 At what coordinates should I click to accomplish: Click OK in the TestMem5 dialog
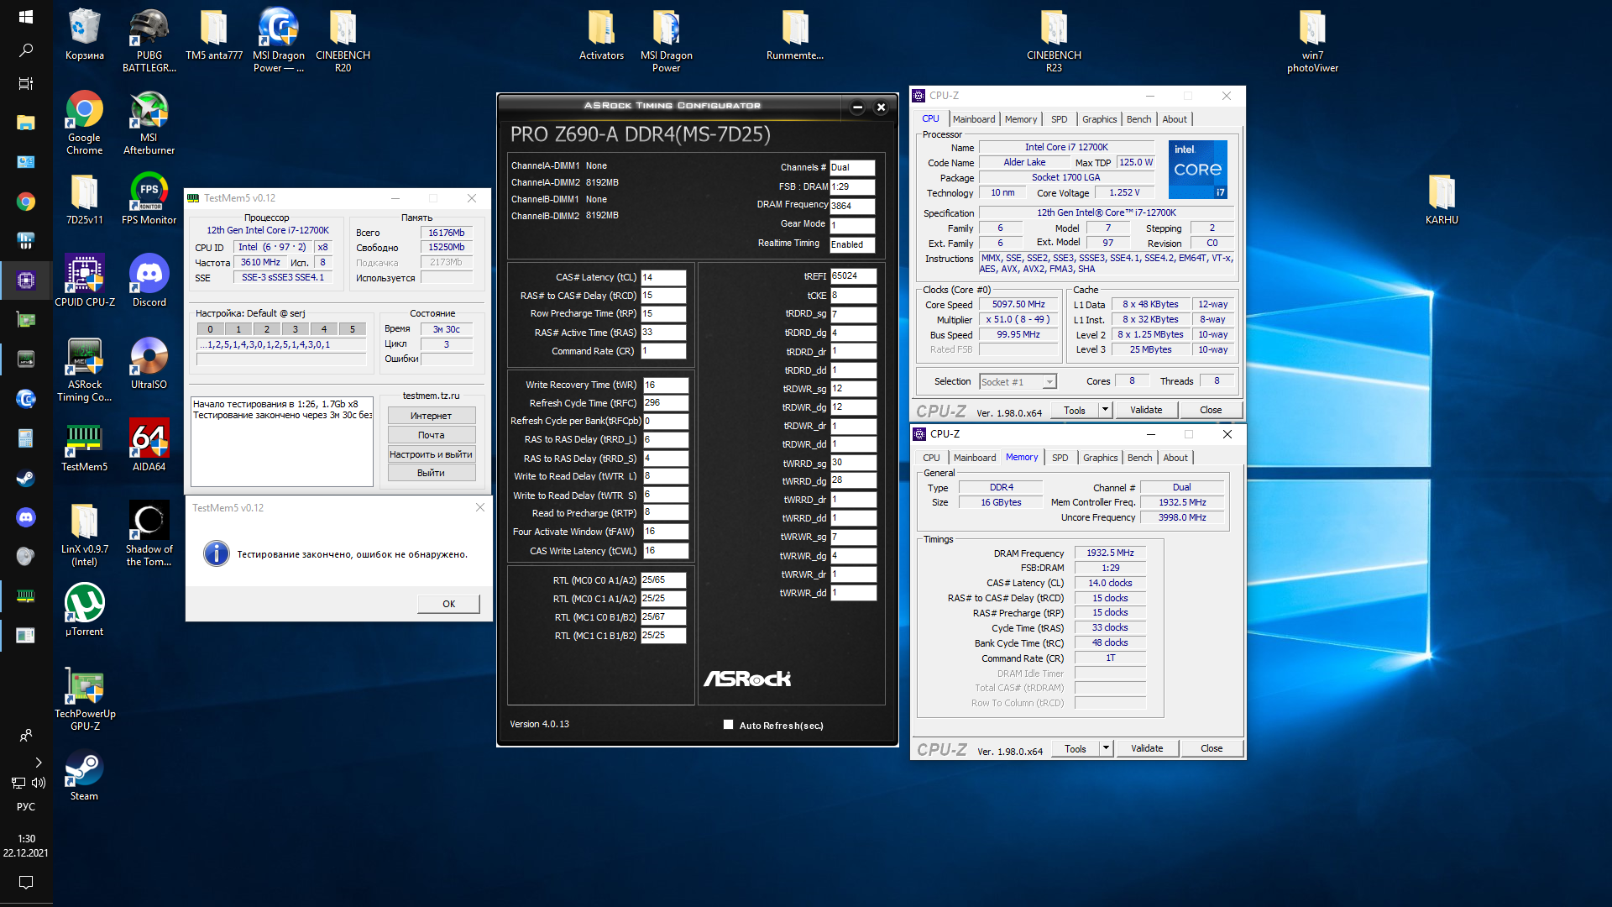(x=448, y=604)
